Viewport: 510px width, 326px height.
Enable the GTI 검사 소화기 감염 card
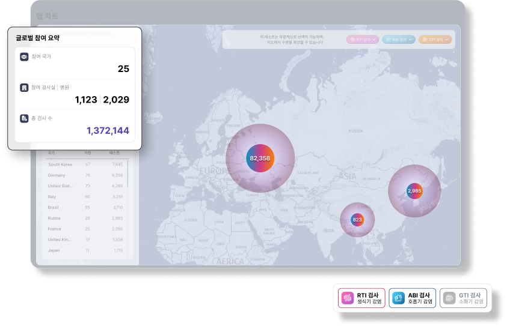click(x=464, y=298)
